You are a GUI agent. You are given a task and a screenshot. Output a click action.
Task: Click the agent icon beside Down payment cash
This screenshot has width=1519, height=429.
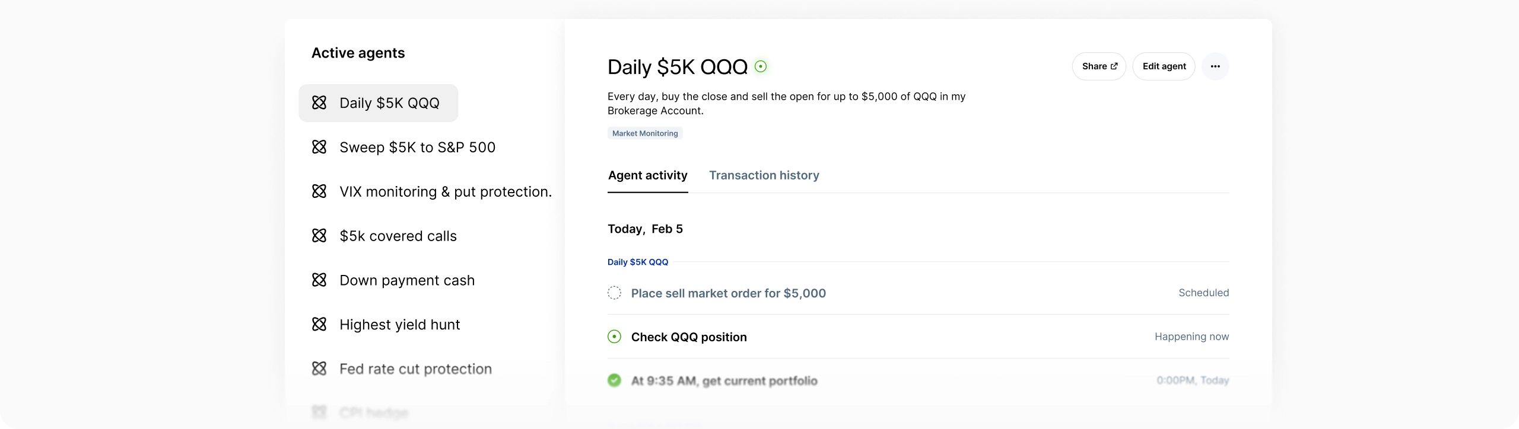(319, 280)
